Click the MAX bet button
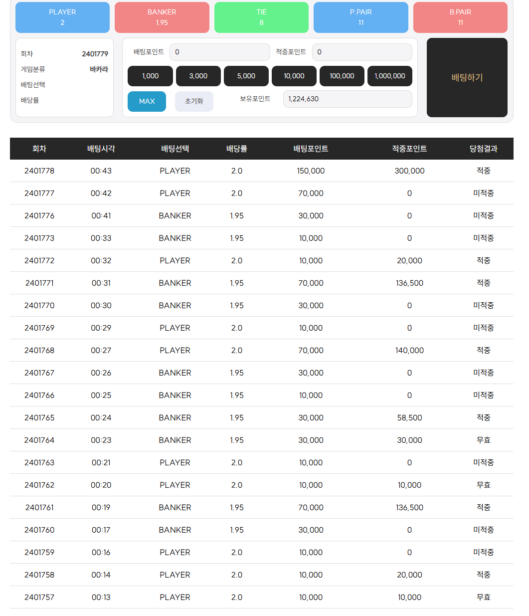 pos(147,101)
